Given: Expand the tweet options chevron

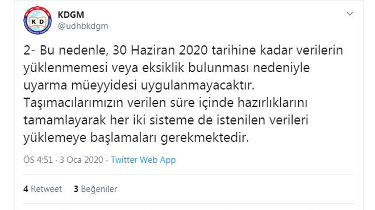Looking at the screenshot, I should pos(349,14).
